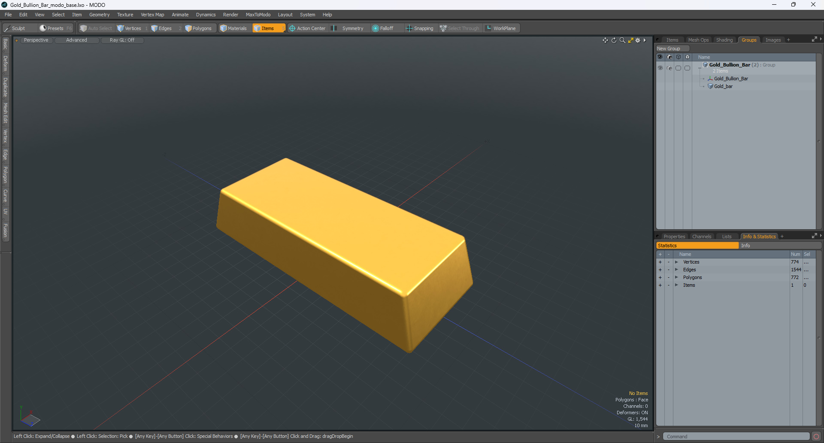
Task: Open the Geometry menu
Action: [99, 15]
